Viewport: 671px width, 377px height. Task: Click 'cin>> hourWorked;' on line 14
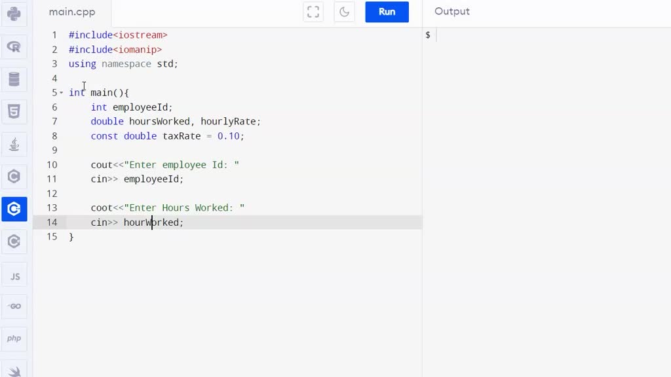tap(137, 223)
